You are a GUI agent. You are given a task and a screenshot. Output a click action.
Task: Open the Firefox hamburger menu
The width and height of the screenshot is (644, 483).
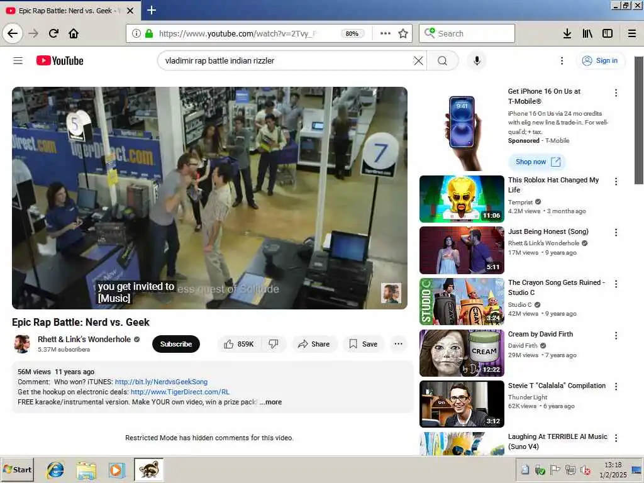(632, 33)
